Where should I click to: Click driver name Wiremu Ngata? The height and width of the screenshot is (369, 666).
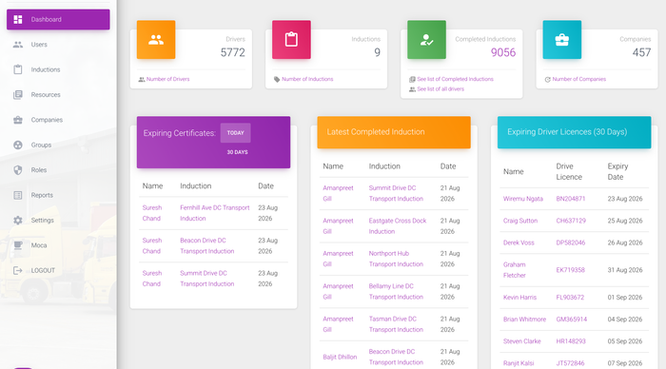[x=523, y=199]
